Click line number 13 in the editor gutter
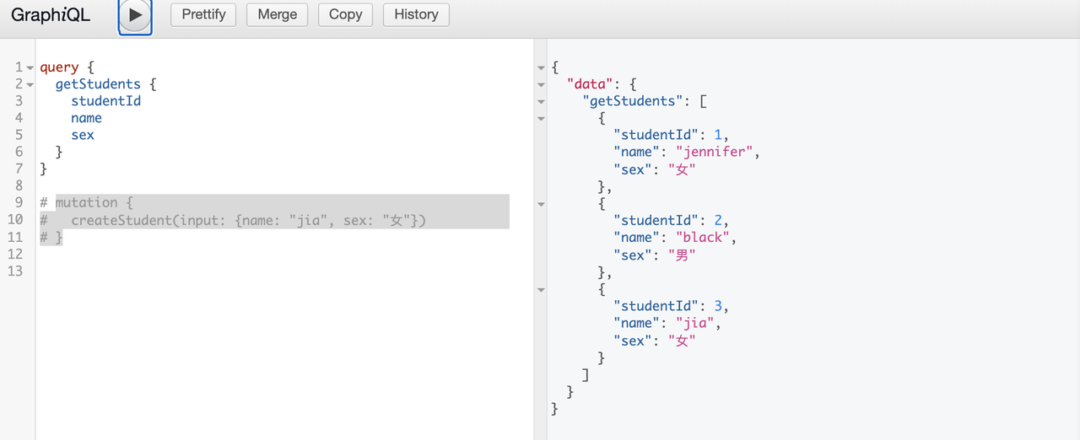This screenshot has width=1080, height=440. click(14, 271)
